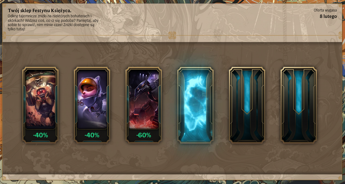Viewport: 345px width, 184px height.
Task: Click footer strip's bottom-right corner ornament
Action: coord(340,178)
